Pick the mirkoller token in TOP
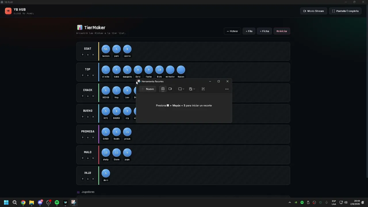This screenshot has width=368, height=207. tap(170, 70)
